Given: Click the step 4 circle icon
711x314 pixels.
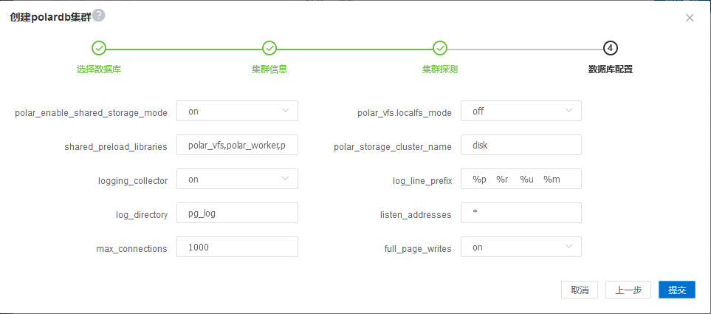Looking at the screenshot, I should pos(611,47).
